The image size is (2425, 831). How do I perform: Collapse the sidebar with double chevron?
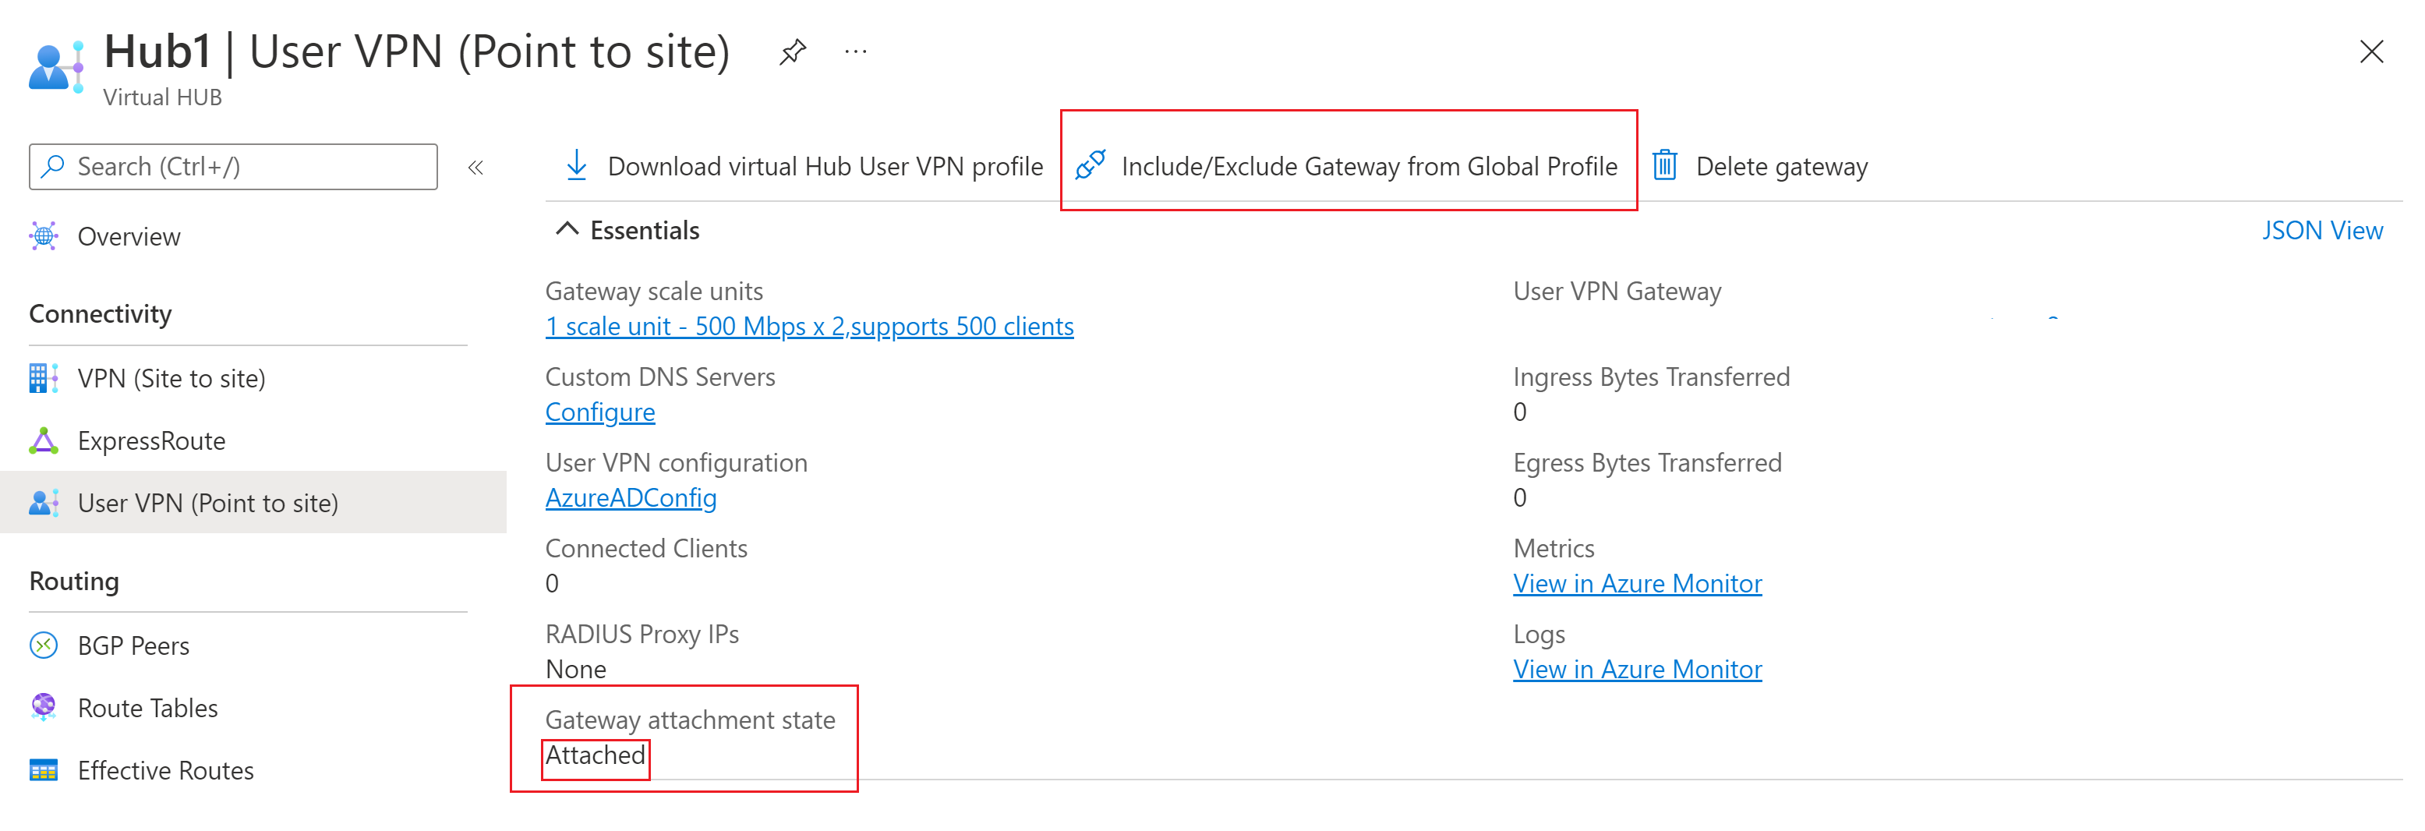pos(475,168)
